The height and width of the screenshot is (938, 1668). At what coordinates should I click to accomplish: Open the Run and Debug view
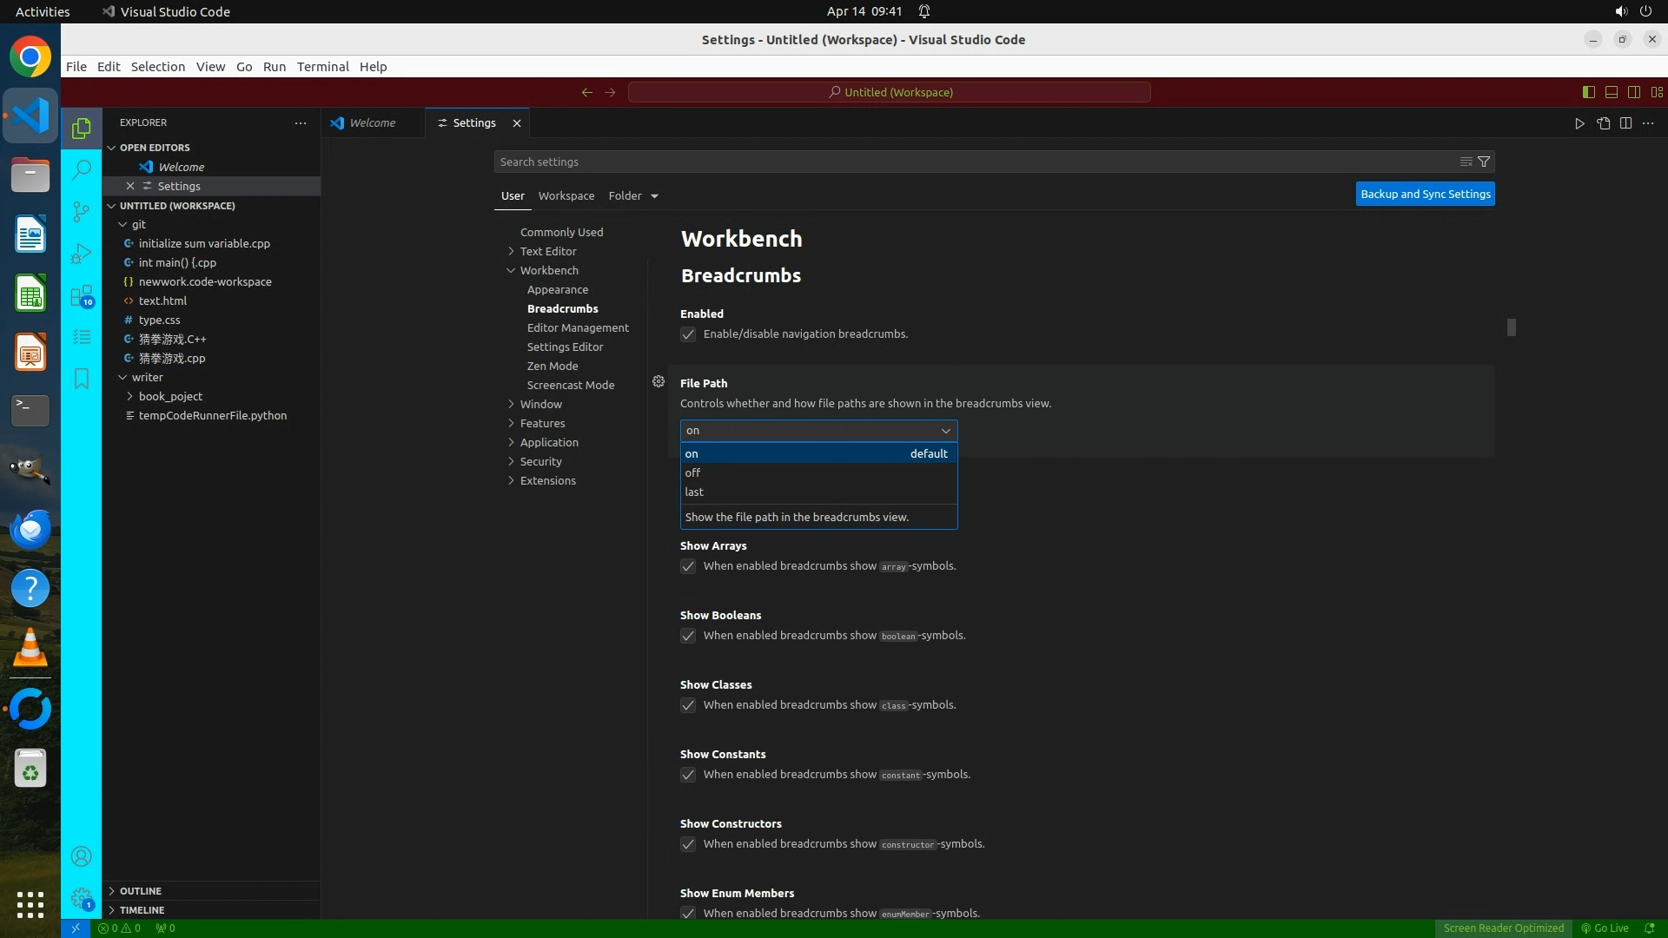81,254
